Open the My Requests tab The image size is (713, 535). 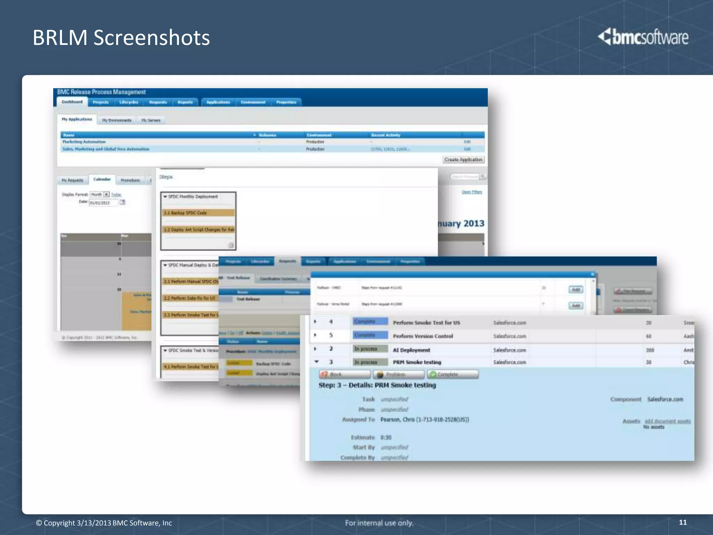(72, 180)
